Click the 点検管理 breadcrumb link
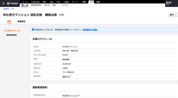The height and width of the screenshot is (98, 178). [6, 9]
